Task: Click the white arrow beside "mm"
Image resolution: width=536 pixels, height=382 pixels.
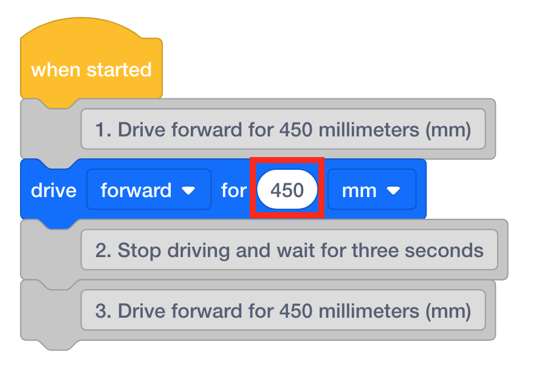Action: pyautogui.click(x=393, y=190)
